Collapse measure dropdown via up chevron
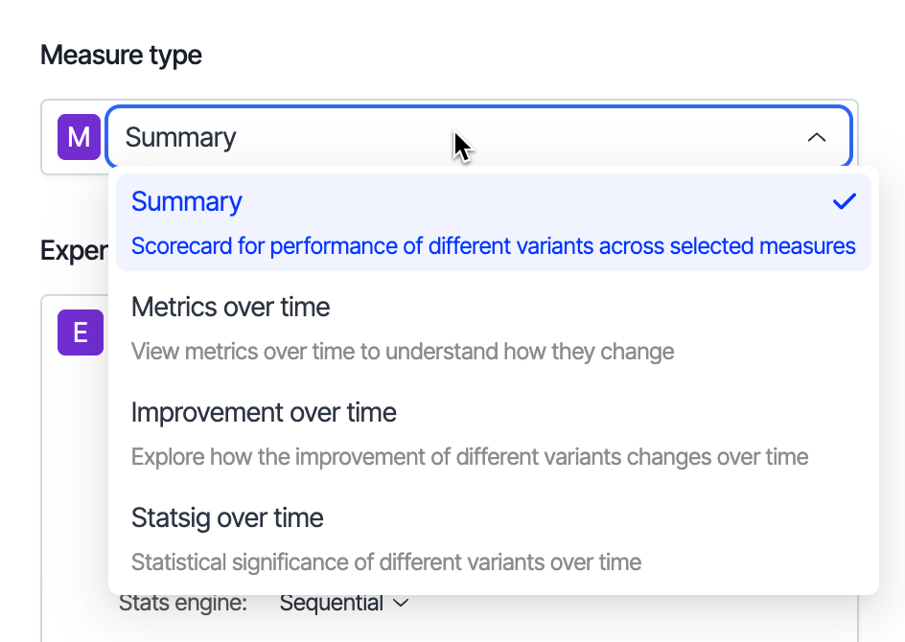This screenshot has width=905, height=642. click(x=816, y=137)
